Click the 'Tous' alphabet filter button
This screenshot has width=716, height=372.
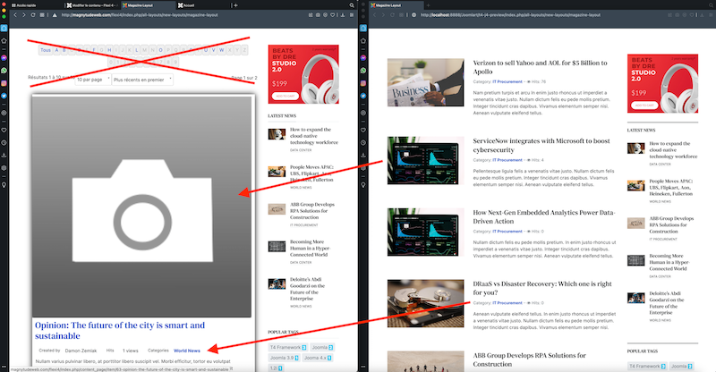46,50
